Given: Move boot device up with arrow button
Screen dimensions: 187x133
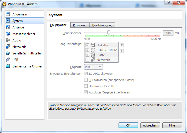Looking at the screenshot, I should (x=122, y=45).
